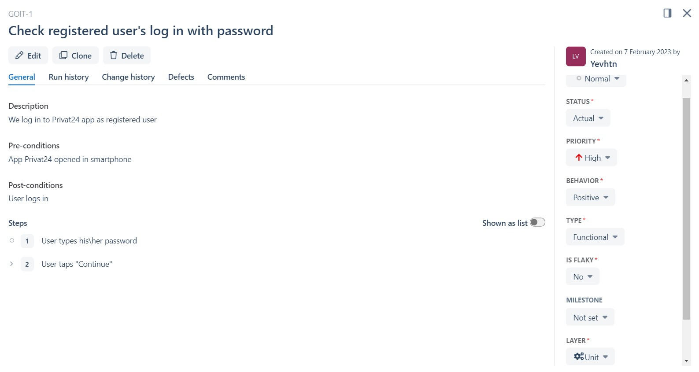This screenshot has height=372, width=699.
Task: Click the pencil Edit button
Action: pos(28,55)
